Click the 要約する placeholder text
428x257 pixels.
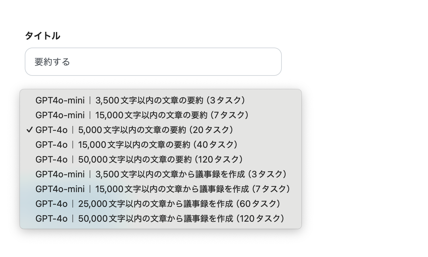click(51, 61)
